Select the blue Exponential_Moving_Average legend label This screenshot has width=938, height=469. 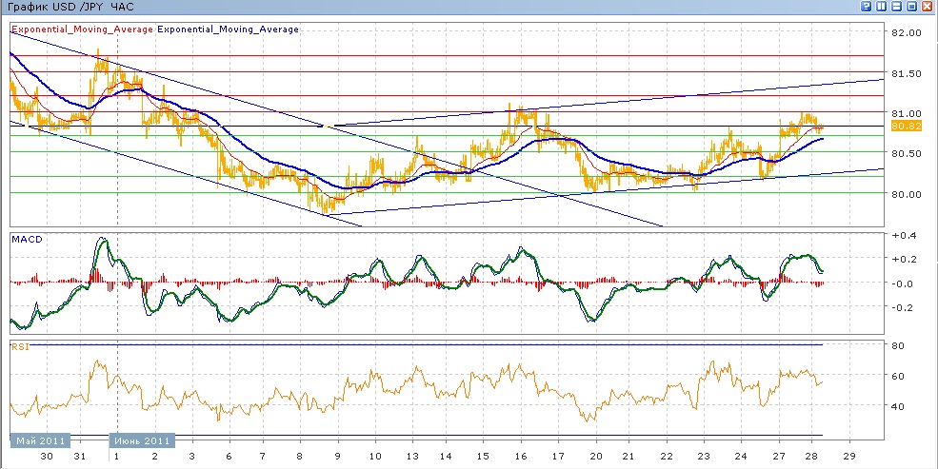228,29
